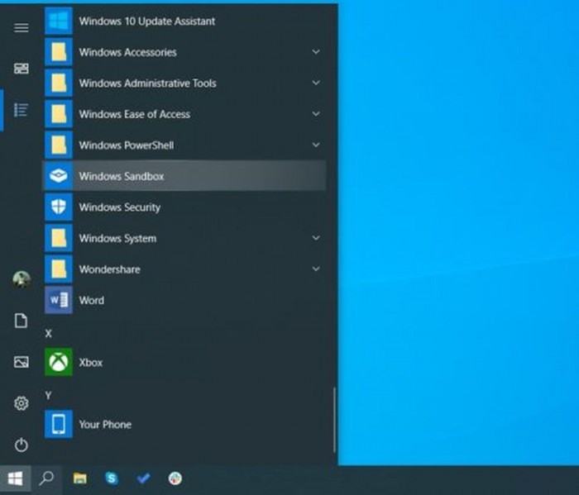Image resolution: width=579 pixels, height=495 pixels.
Task: Switch to Pinned tiles view
Action: coord(22,69)
